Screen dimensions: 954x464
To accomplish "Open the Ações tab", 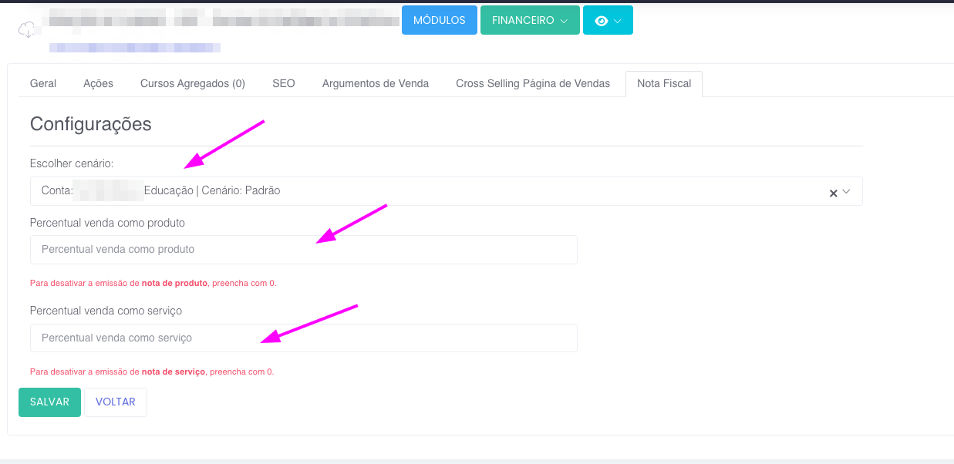I will coord(98,83).
